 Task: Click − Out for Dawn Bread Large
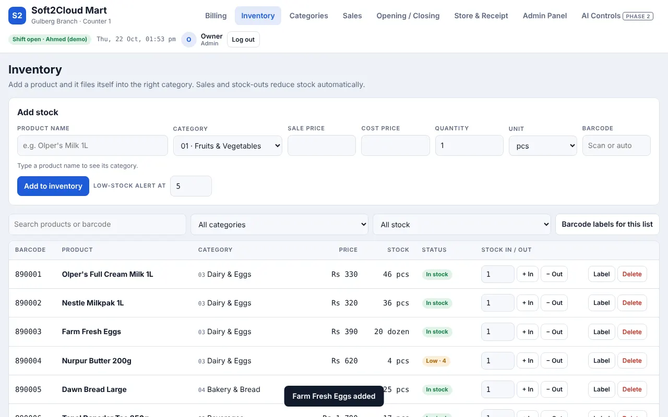click(x=554, y=389)
